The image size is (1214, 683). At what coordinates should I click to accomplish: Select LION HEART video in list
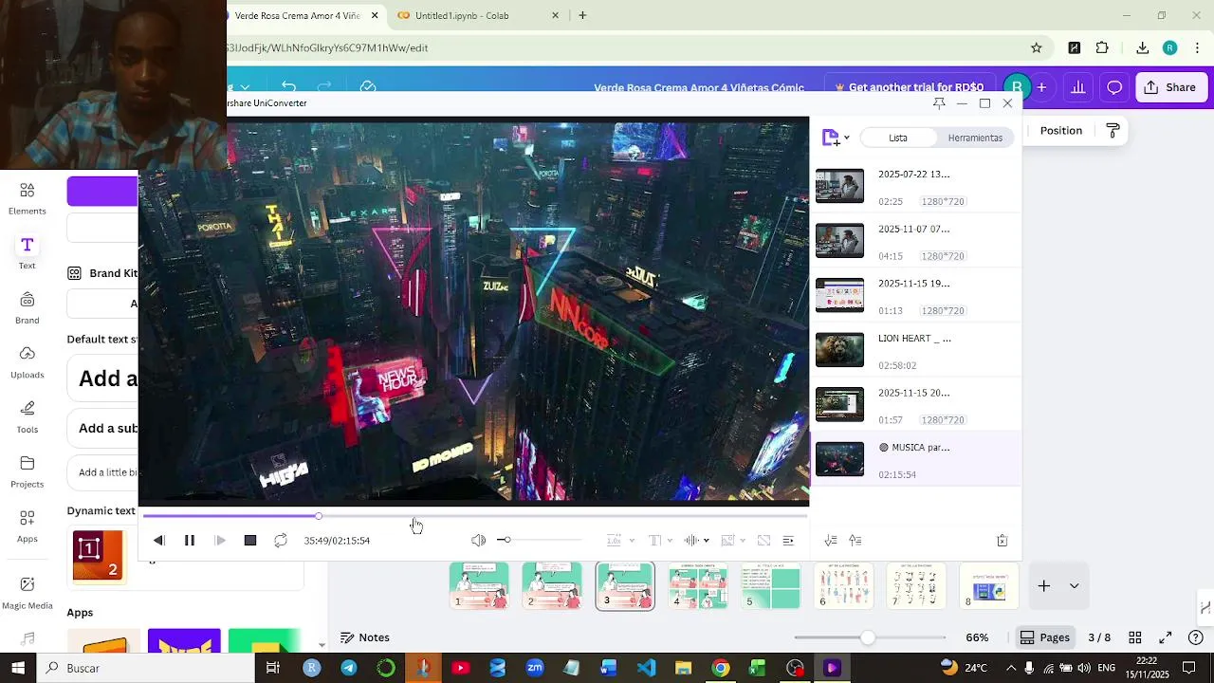click(916, 351)
